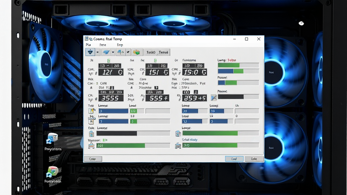This screenshot has height=195, width=347.
Task: Click small black indicator beside 2lingnine label
Action: [156, 88]
